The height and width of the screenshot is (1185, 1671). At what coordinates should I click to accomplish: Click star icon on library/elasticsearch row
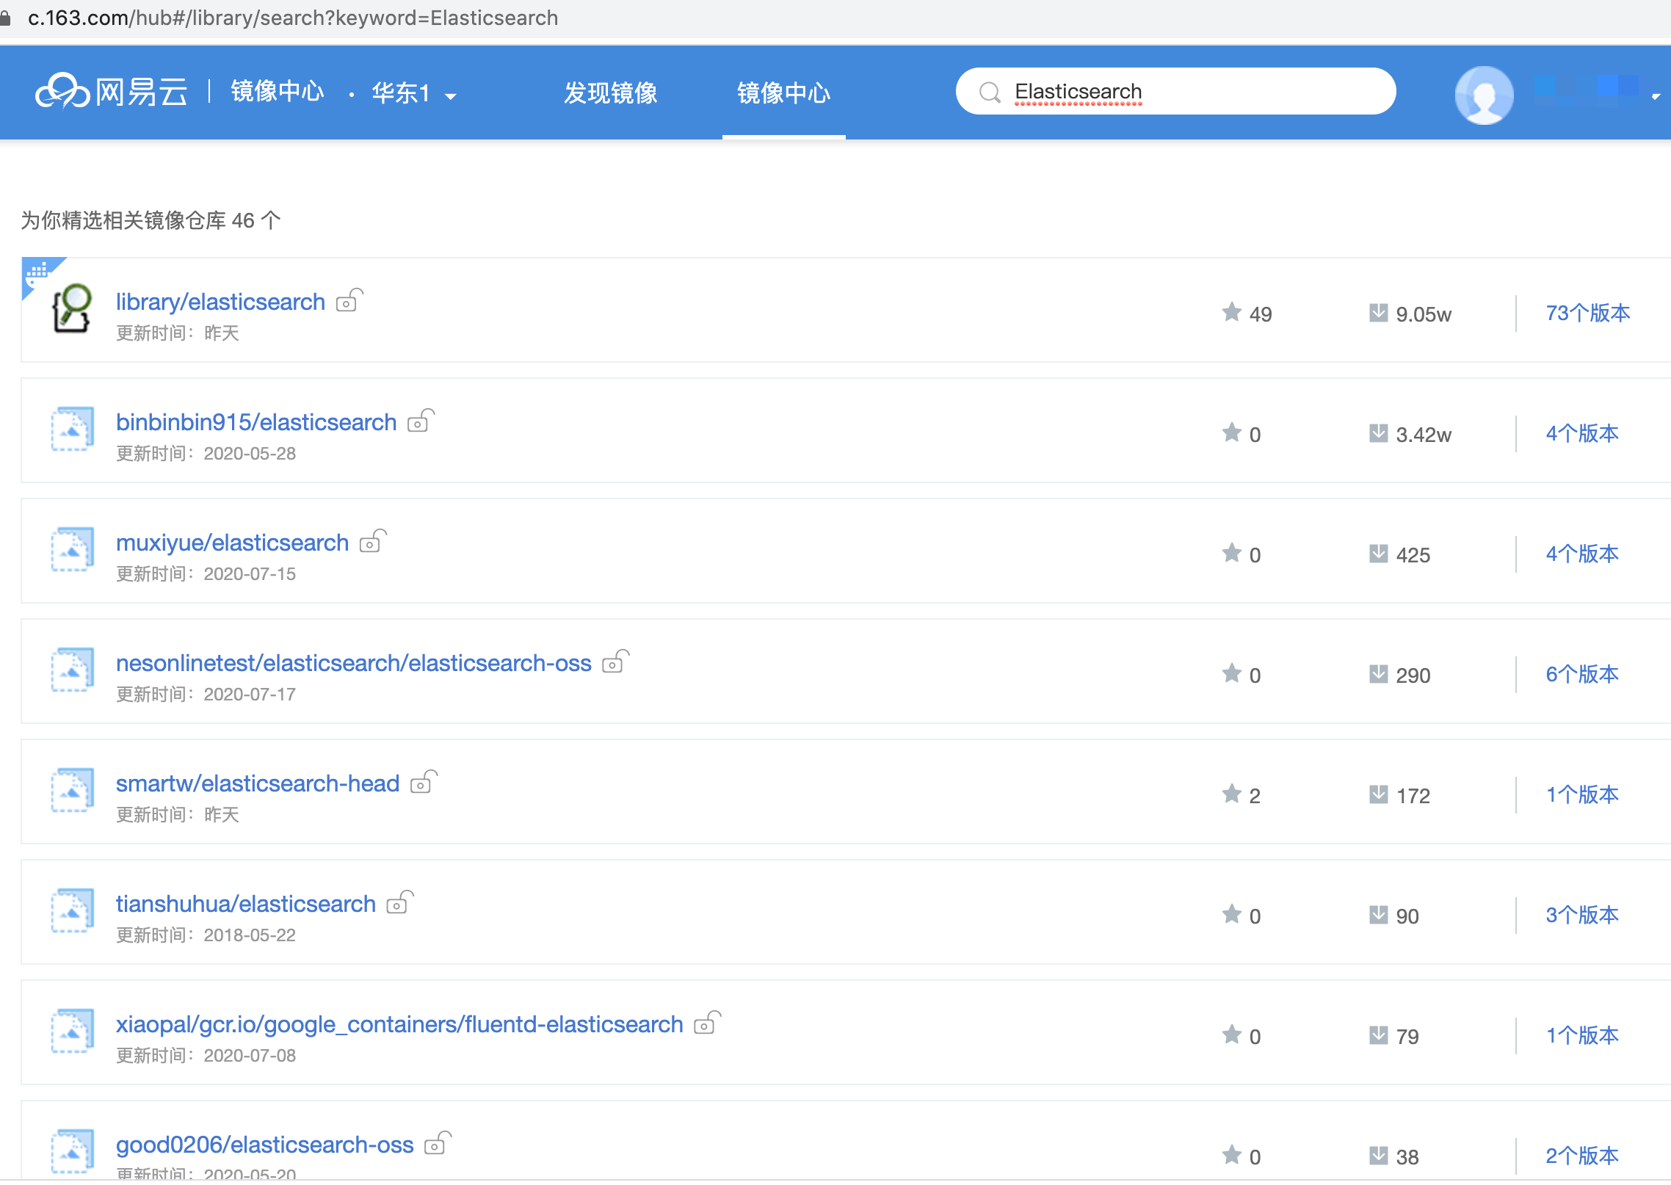[x=1231, y=313]
